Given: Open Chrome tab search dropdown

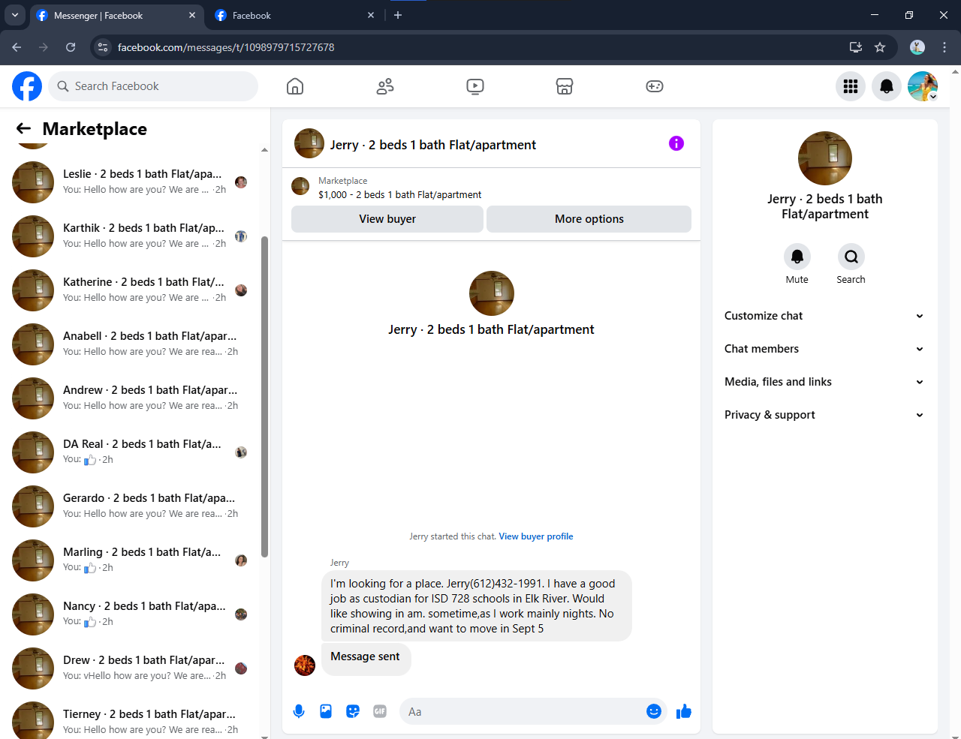Looking at the screenshot, I should [x=15, y=15].
